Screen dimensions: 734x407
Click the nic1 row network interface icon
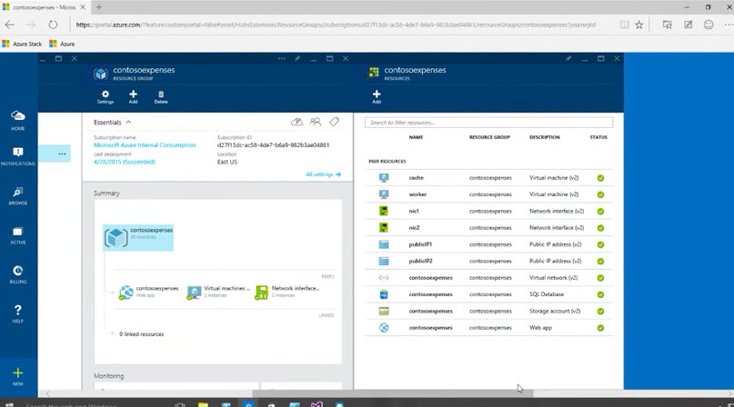[x=384, y=211]
